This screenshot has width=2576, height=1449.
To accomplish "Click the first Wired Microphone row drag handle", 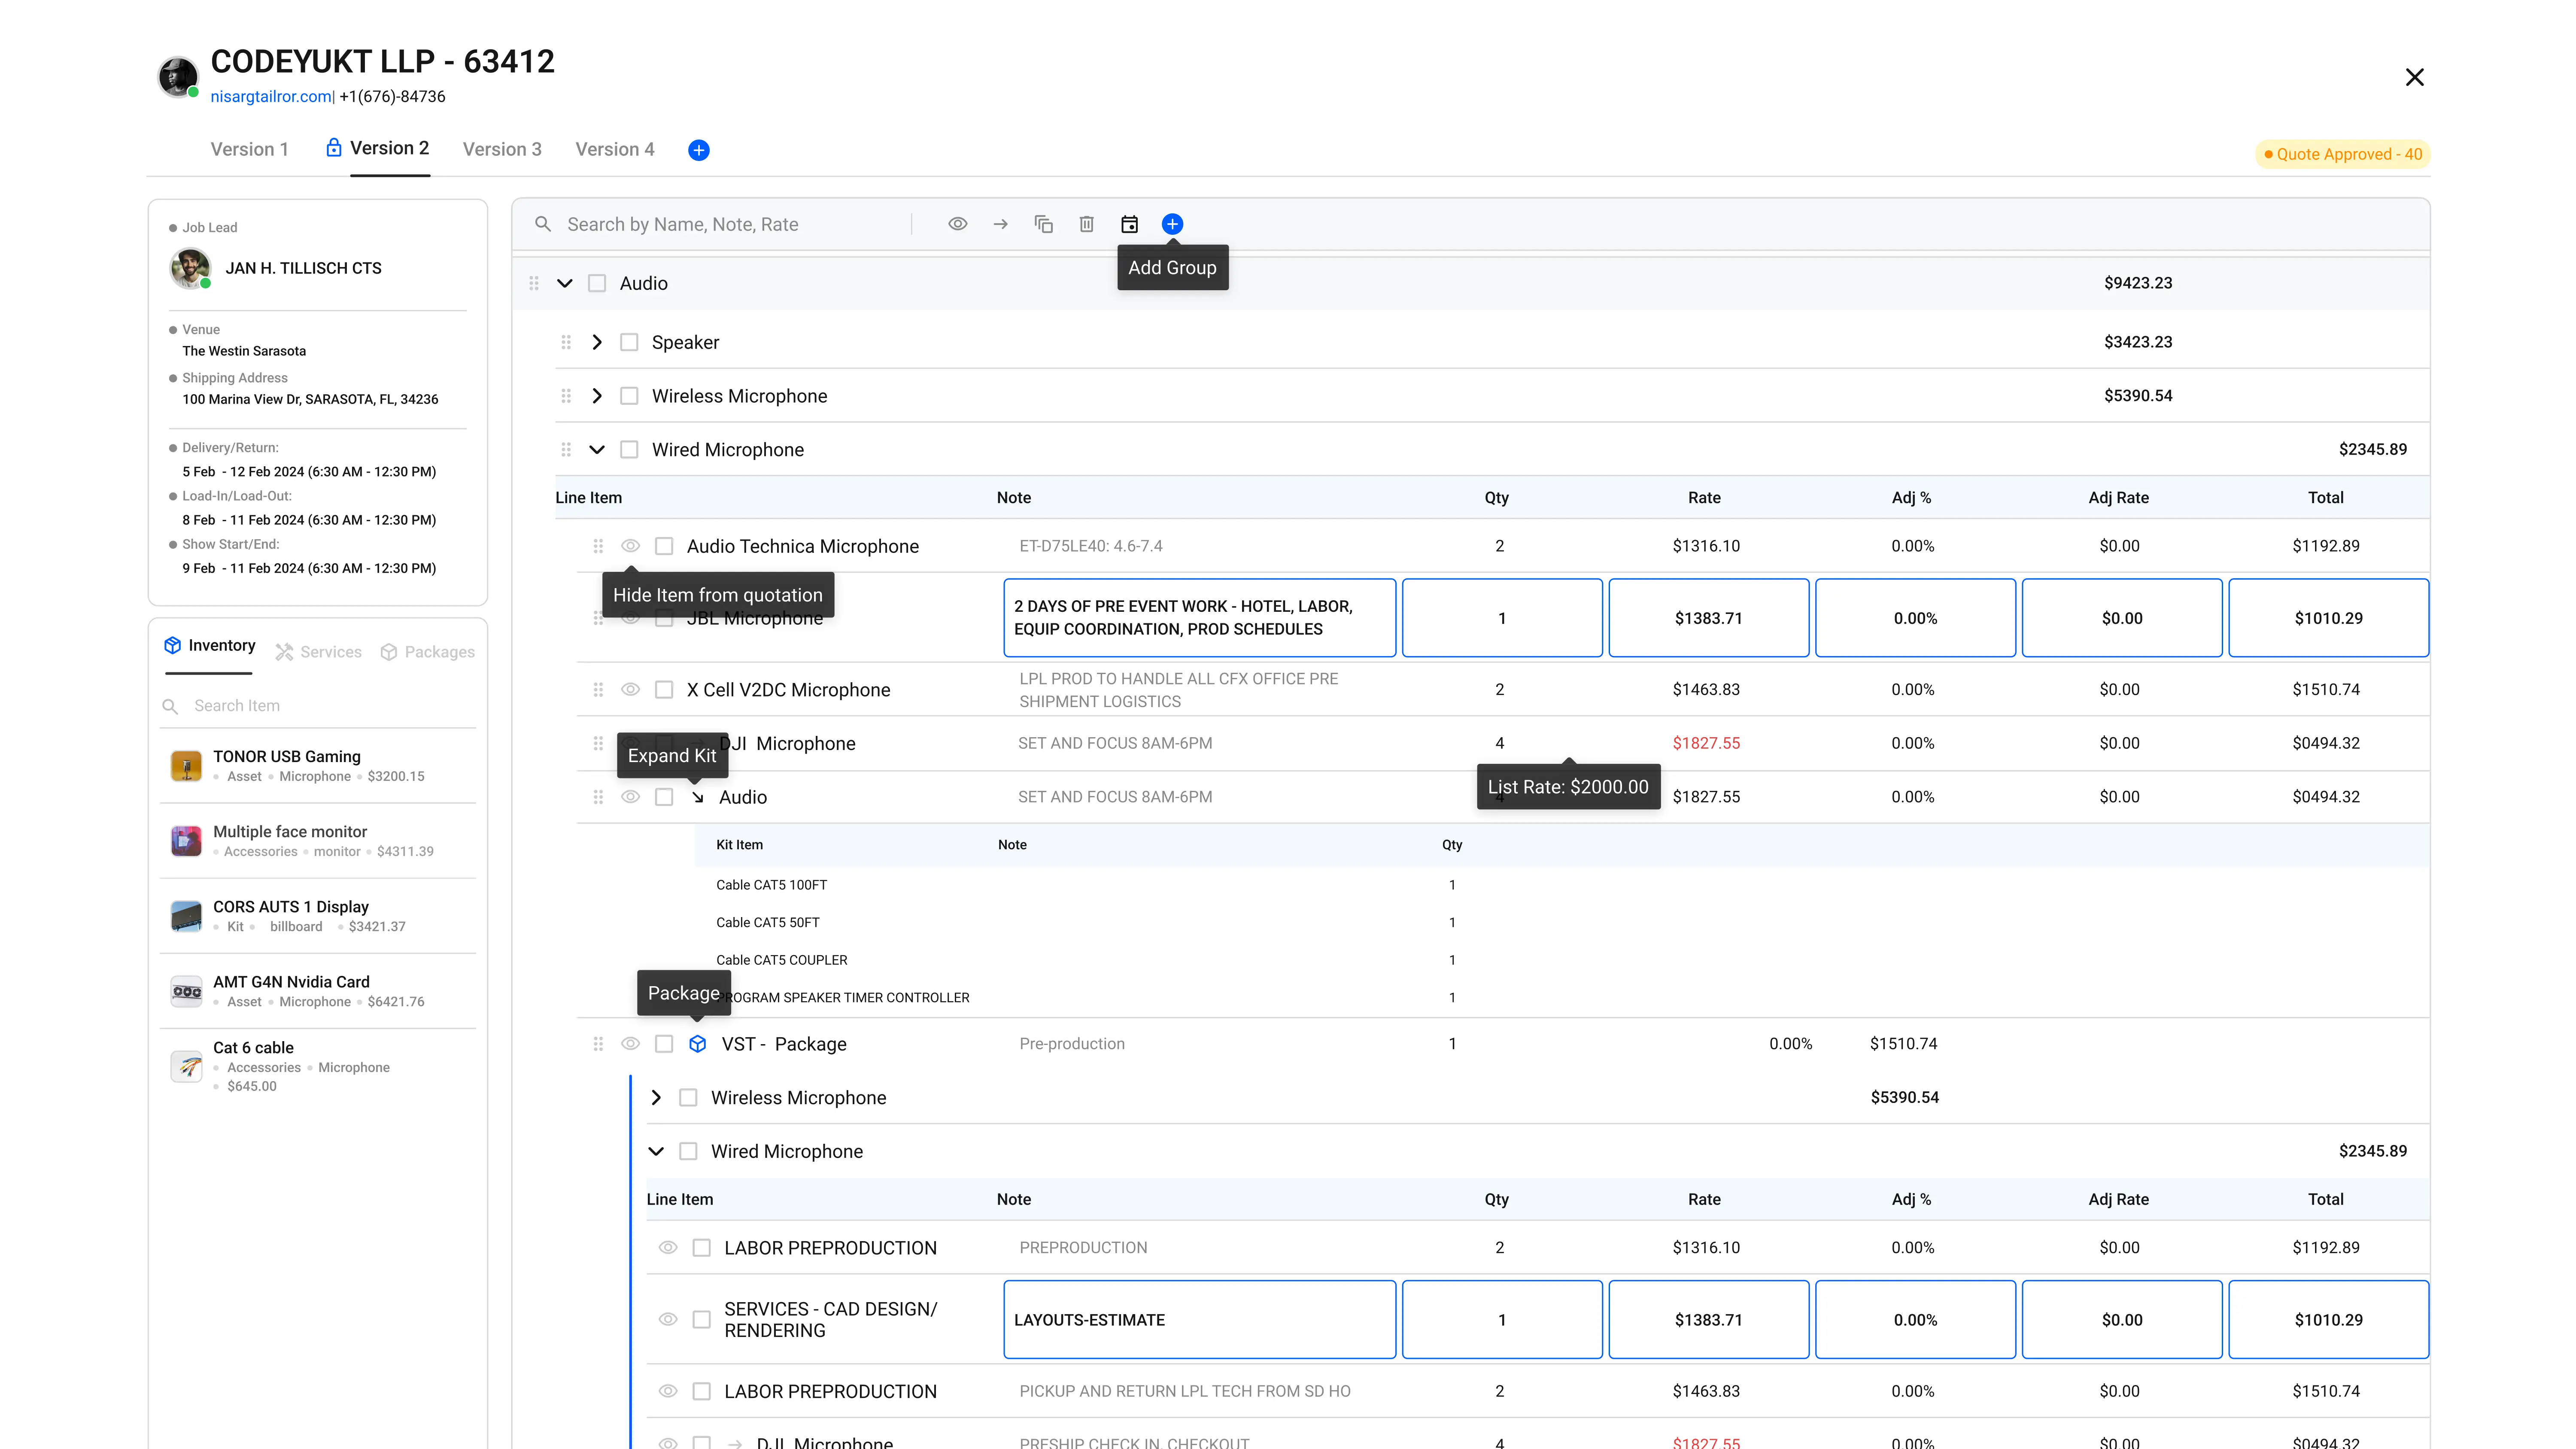I will 566,450.
